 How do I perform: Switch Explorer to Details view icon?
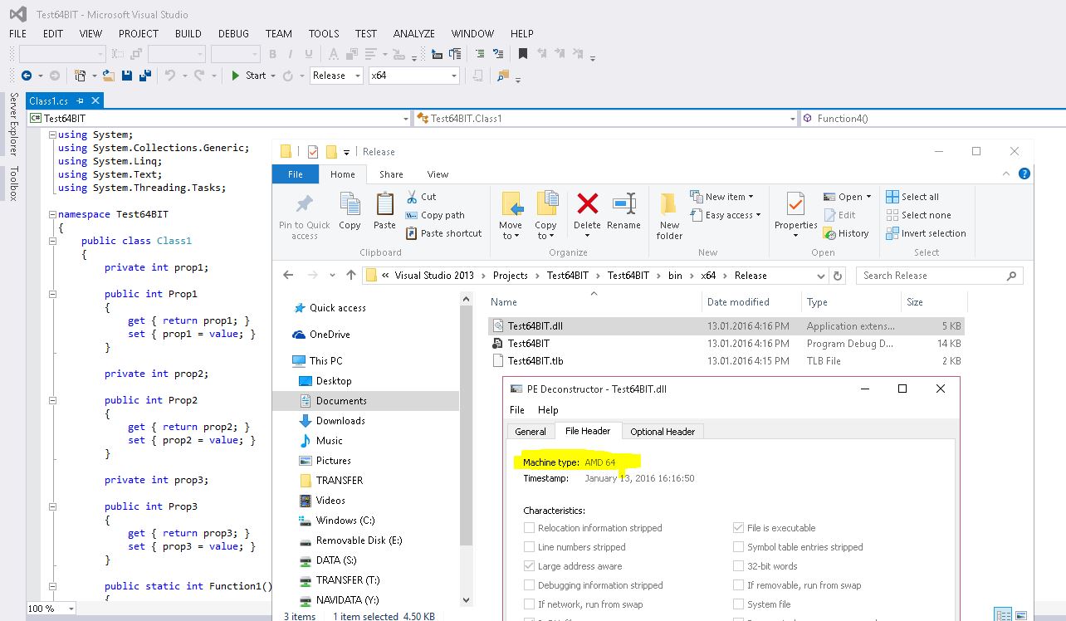(x=1004, y=615)
